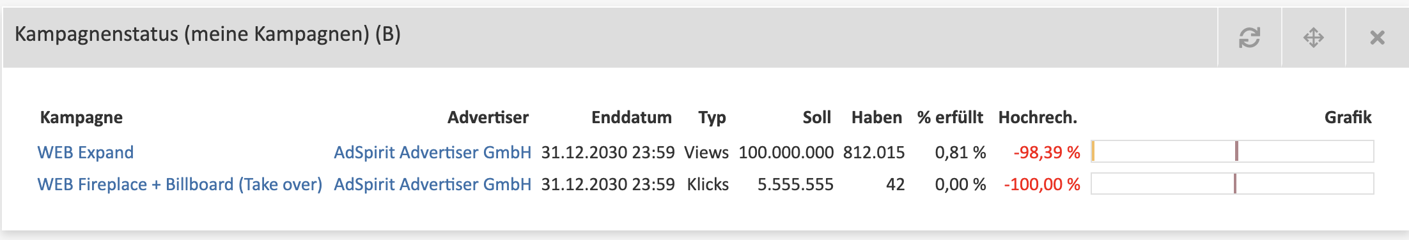Click the Typ column header
The image size is (1409, 240).
coord(712,117)
